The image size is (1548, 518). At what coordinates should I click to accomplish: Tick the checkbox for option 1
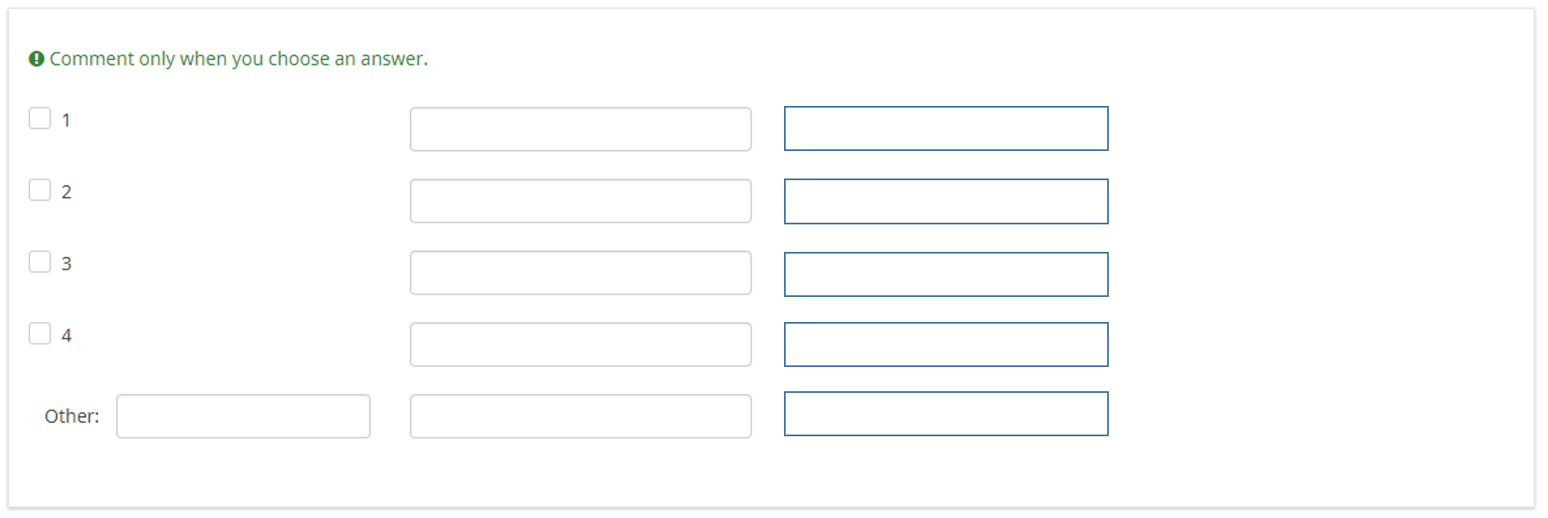[40, 118]
